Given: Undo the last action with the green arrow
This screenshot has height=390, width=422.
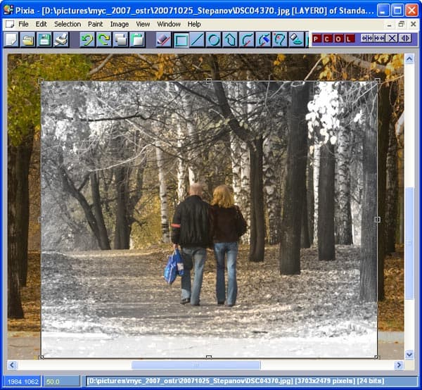Looking at the screenshot, I should [87, 40].
